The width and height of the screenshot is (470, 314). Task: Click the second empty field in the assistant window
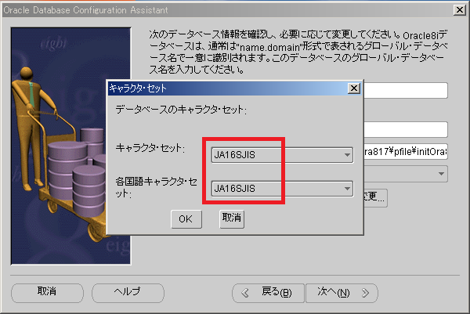[406, 129]
